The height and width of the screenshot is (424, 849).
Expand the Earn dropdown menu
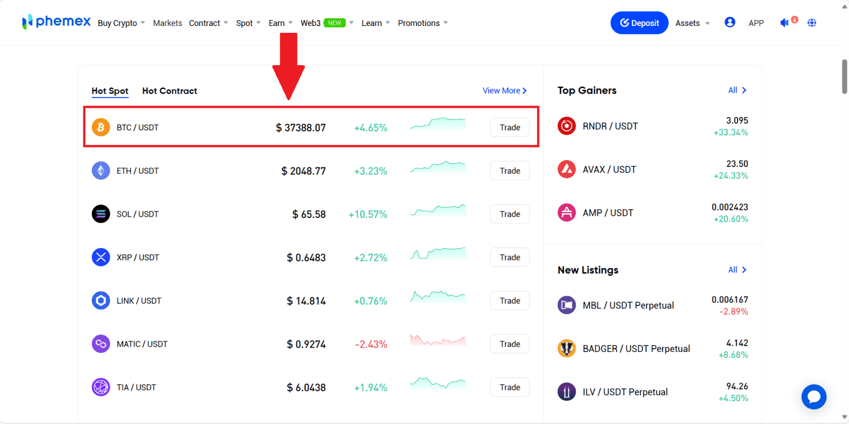click(x=280, y=23)
